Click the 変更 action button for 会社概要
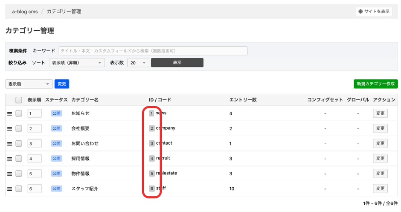Viewport: 401px width, 212px height. click(380, 128)
